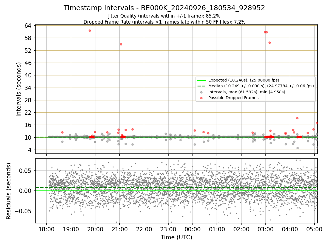Click the '00:00' time tick label
Screen dimensions: 329x247
[x=192, y=229]
